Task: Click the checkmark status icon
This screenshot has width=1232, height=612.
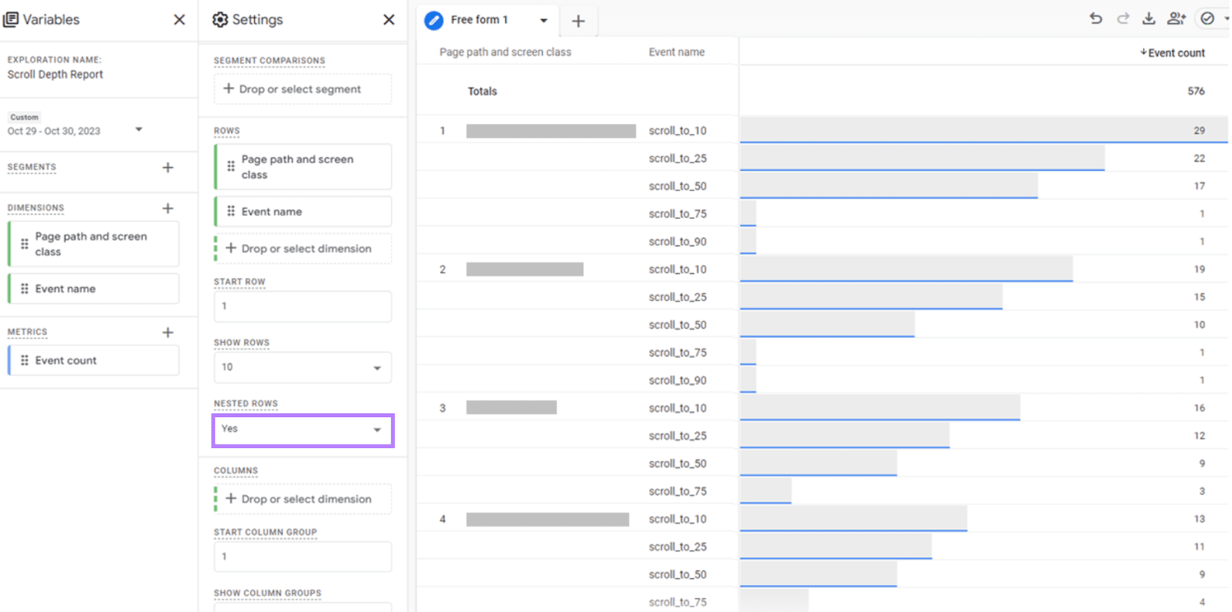Action: [1207, 18]
